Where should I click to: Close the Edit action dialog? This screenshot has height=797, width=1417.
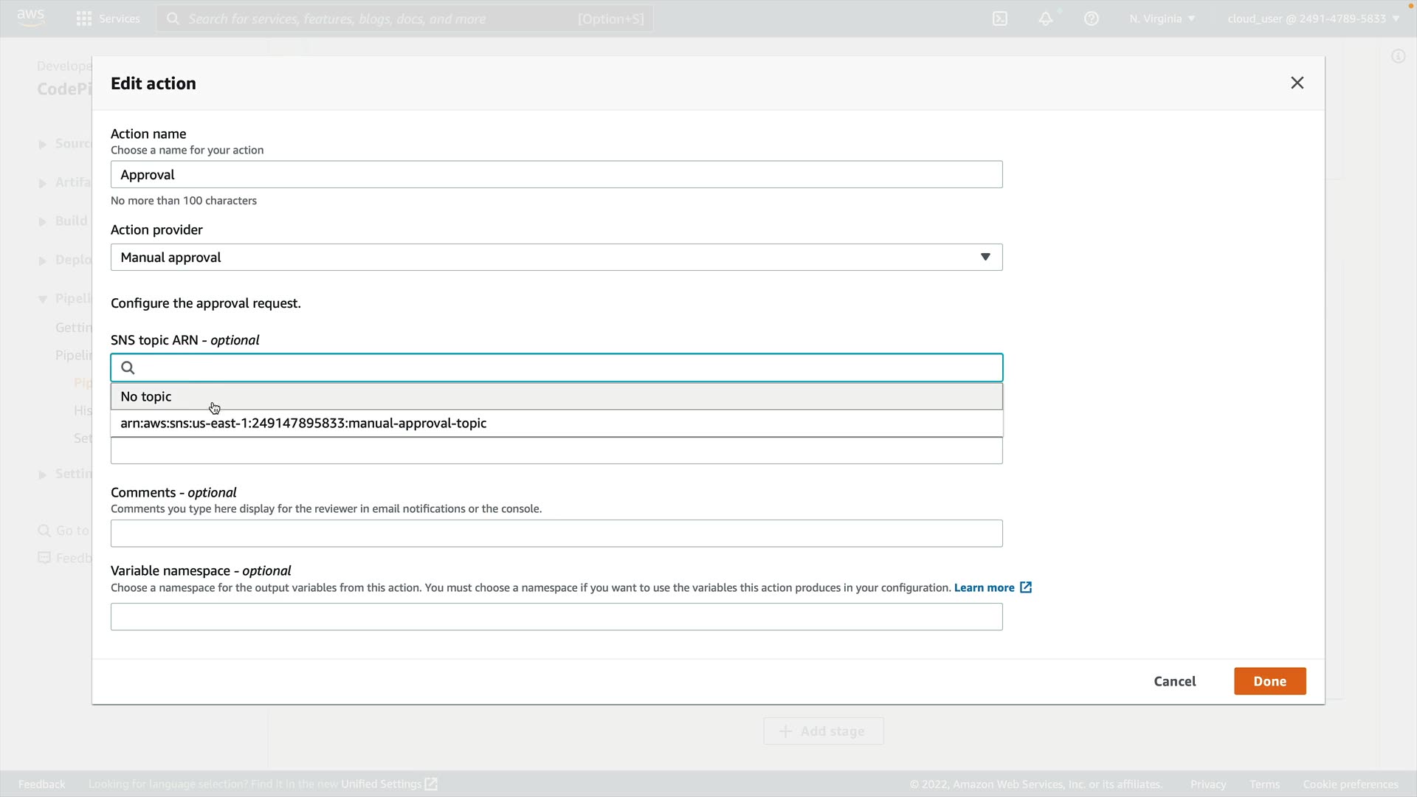1297,83
